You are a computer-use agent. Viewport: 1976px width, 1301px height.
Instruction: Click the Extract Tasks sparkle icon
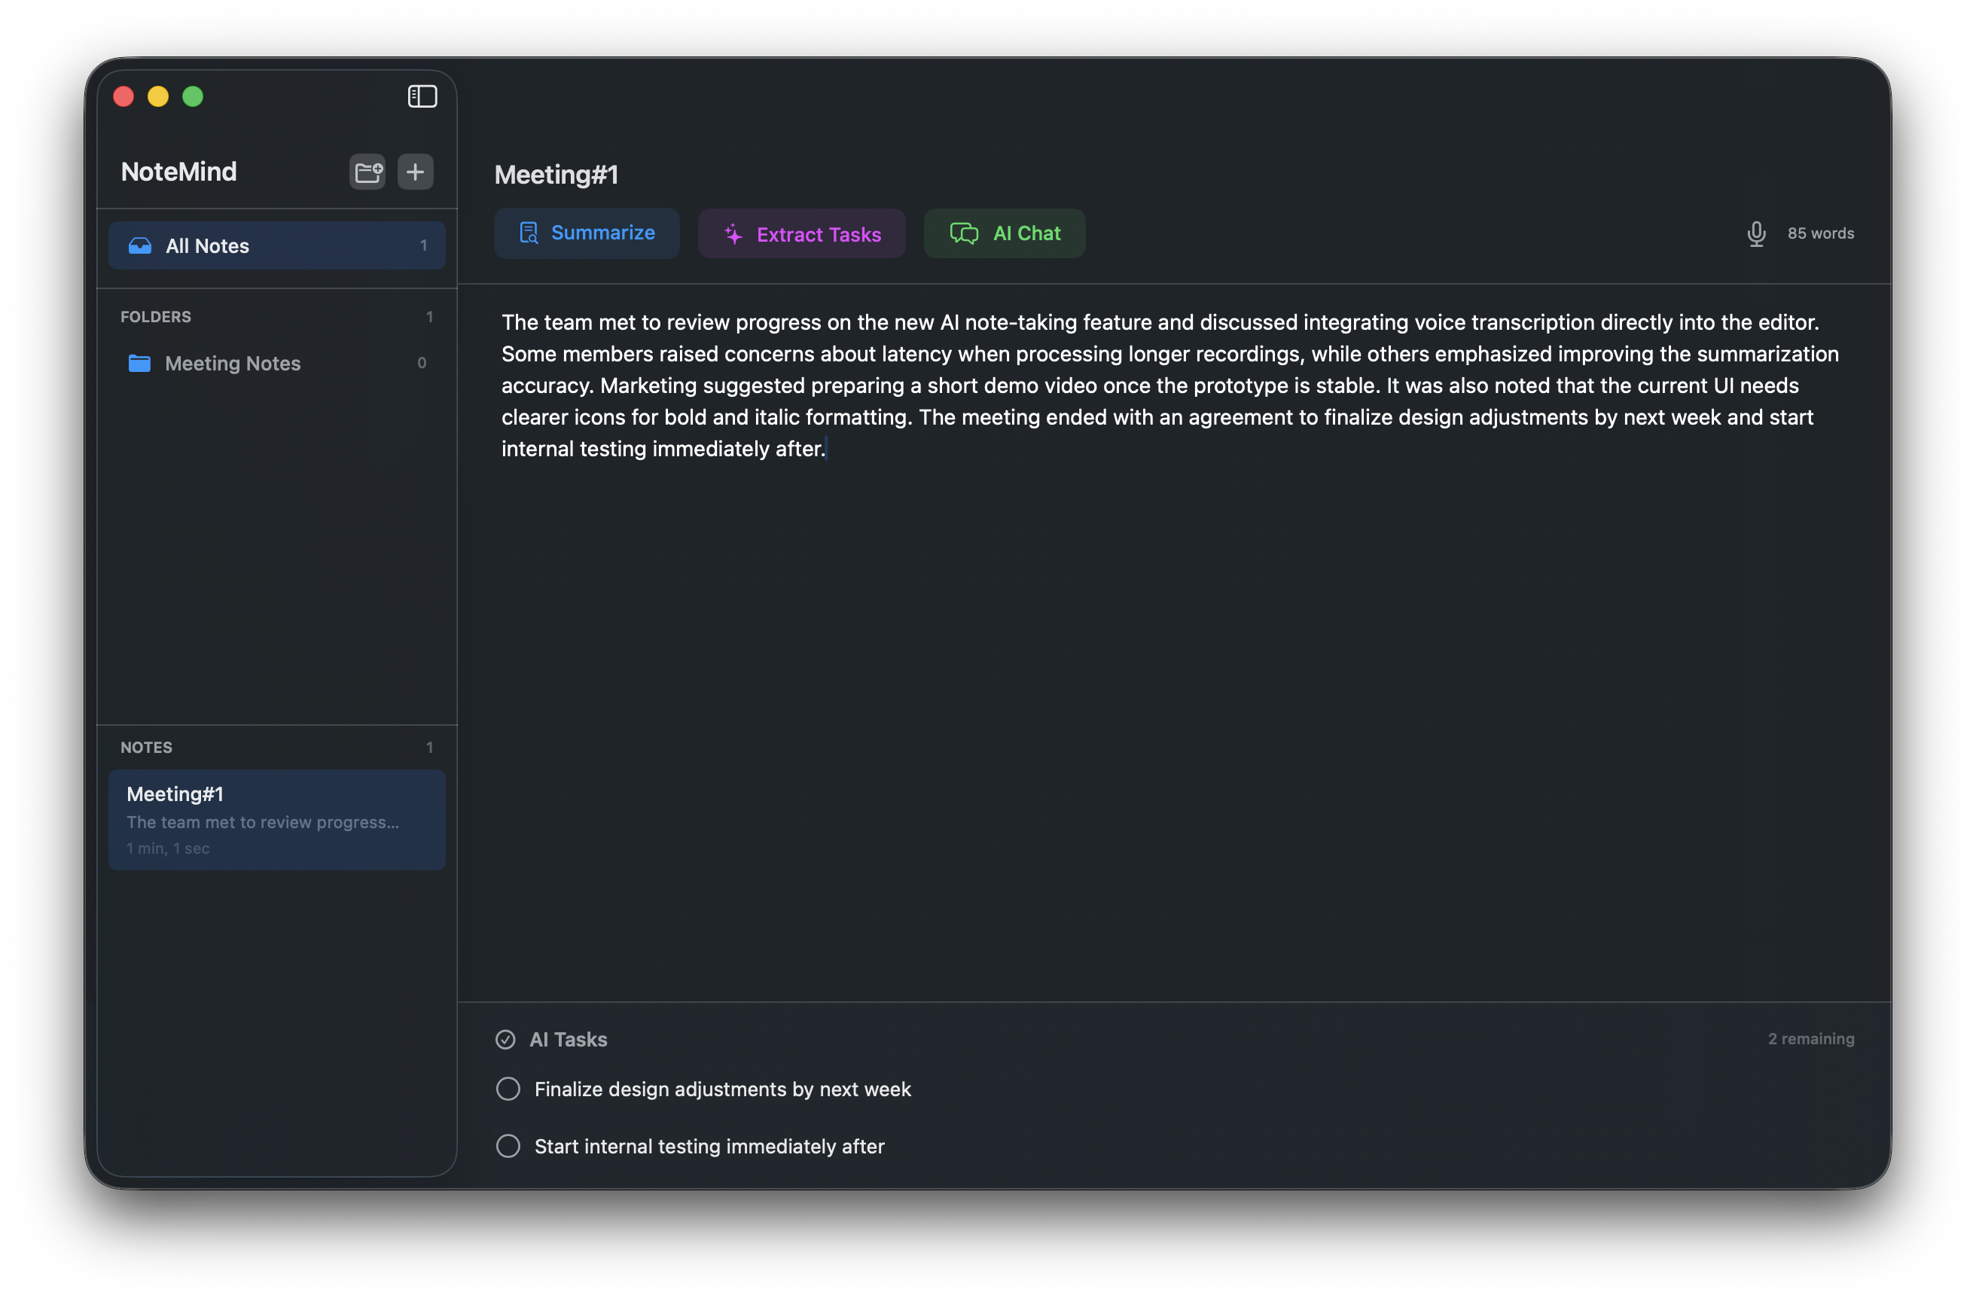(x=733, y=235)
